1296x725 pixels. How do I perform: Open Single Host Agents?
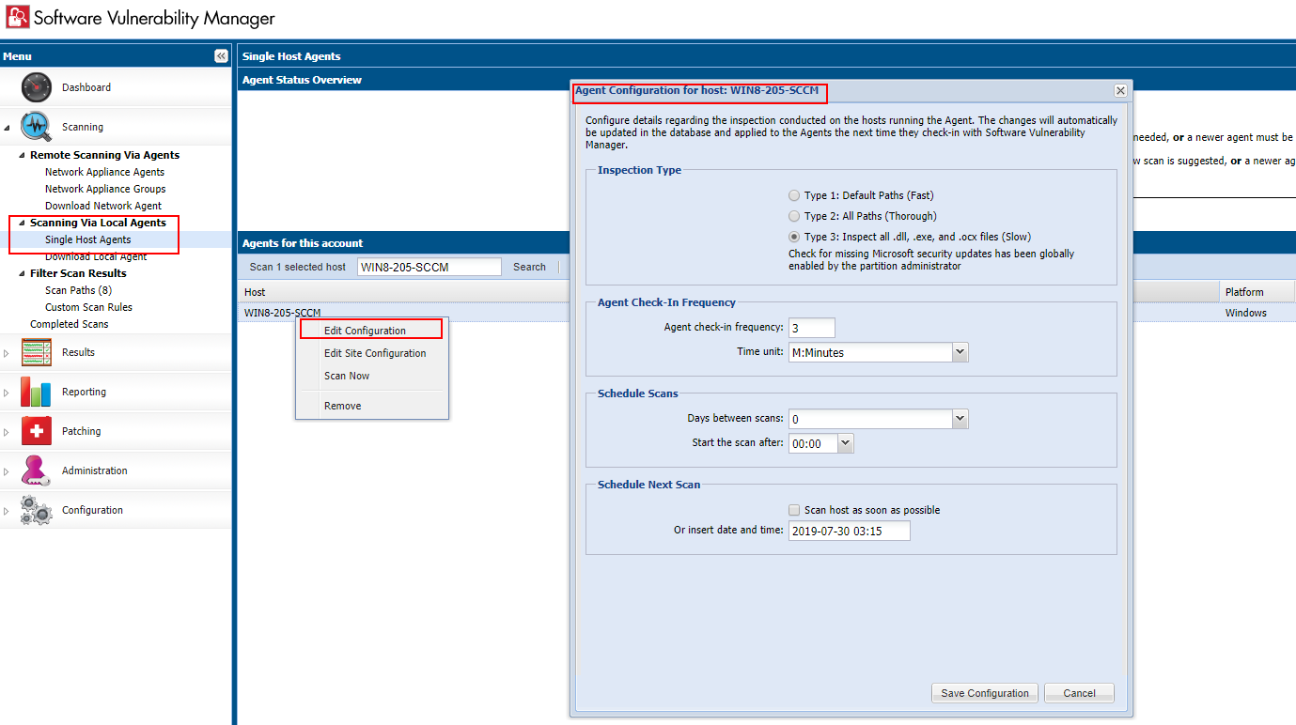click(88, 239)
